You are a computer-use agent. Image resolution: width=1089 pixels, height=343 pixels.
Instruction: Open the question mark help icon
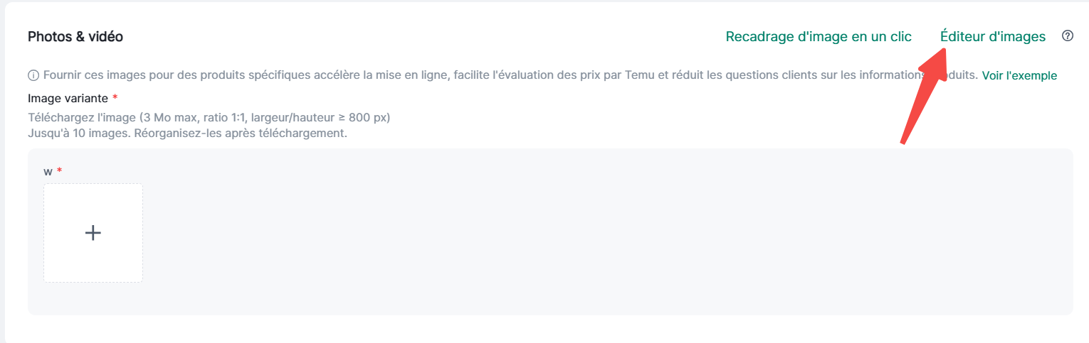tap(1067, 36)
